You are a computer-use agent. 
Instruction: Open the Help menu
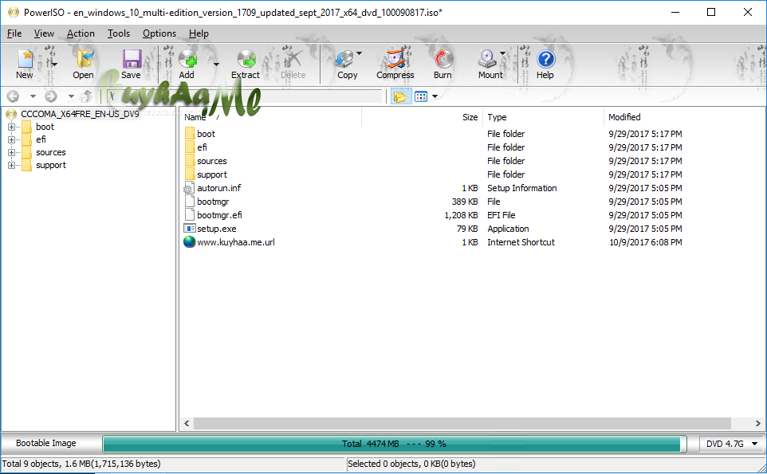point(199,33)
